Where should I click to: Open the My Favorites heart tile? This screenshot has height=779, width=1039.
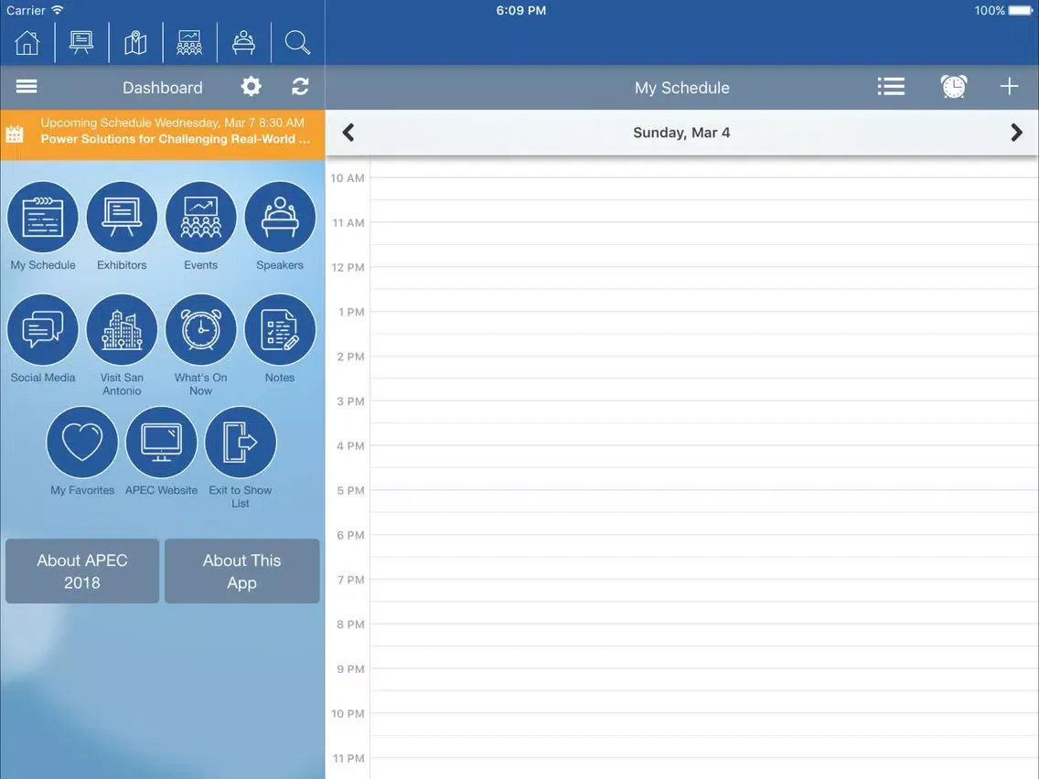[82, 452]
